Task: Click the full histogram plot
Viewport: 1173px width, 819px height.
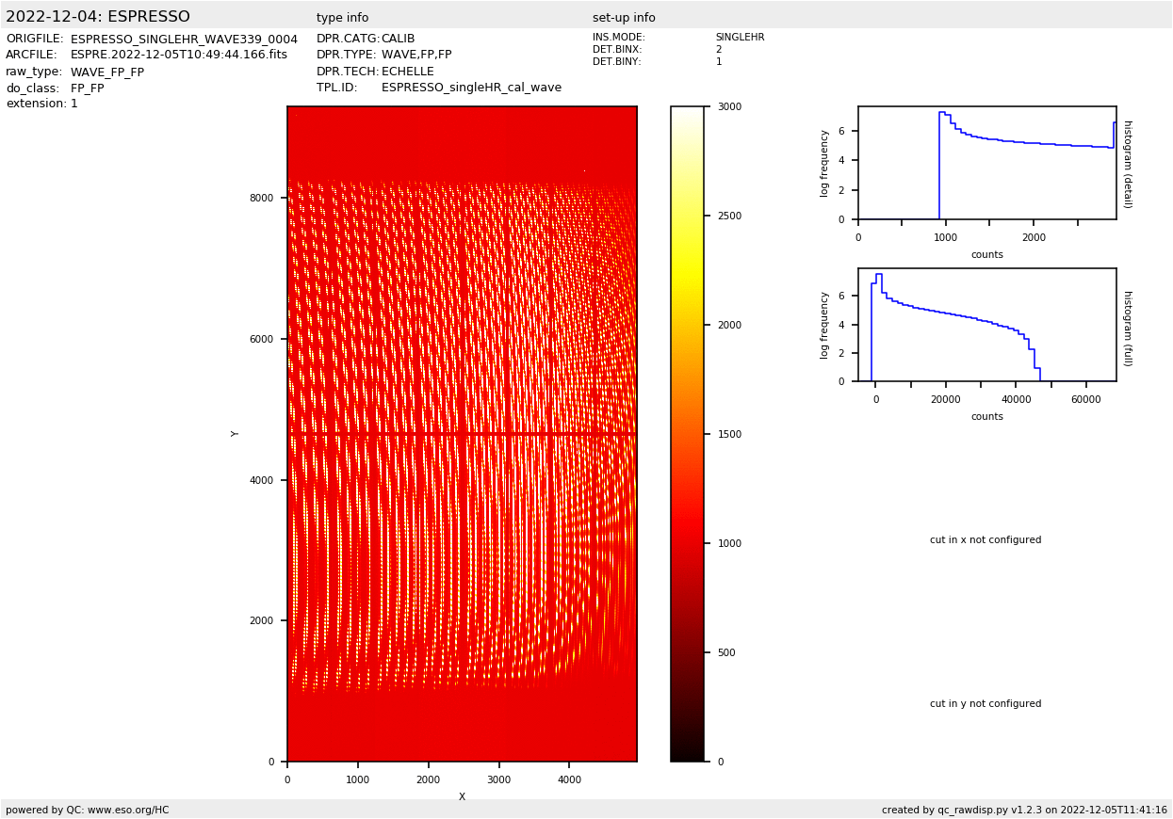Action: 986,325
